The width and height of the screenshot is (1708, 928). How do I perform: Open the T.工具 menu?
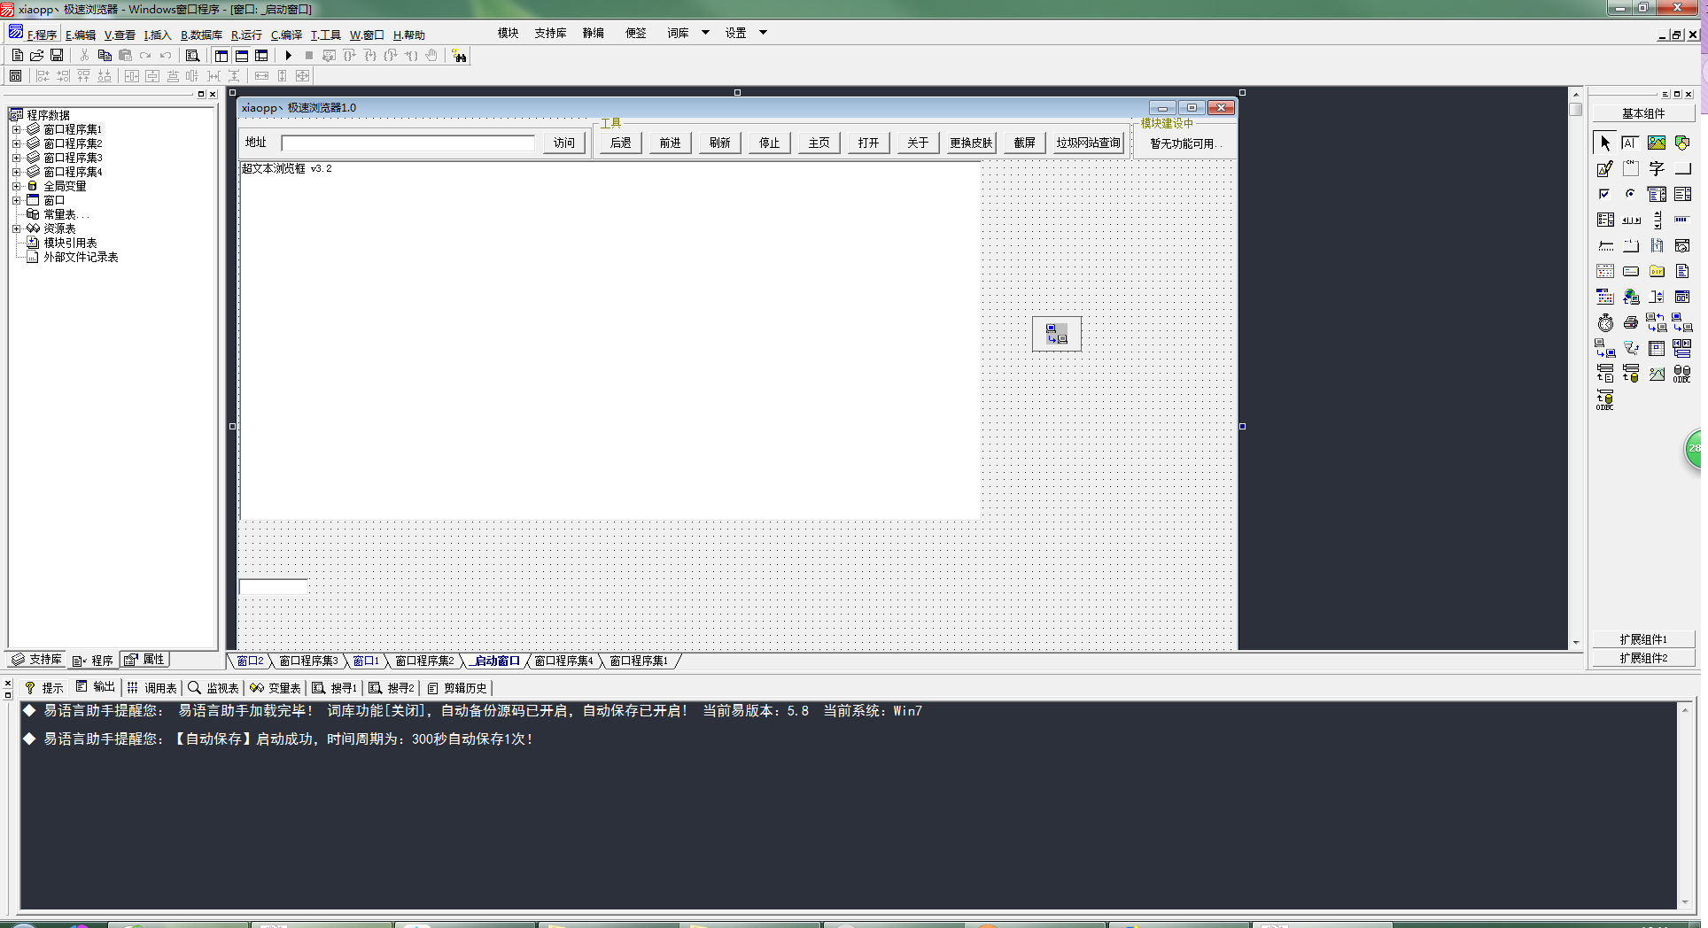[325, 35]
